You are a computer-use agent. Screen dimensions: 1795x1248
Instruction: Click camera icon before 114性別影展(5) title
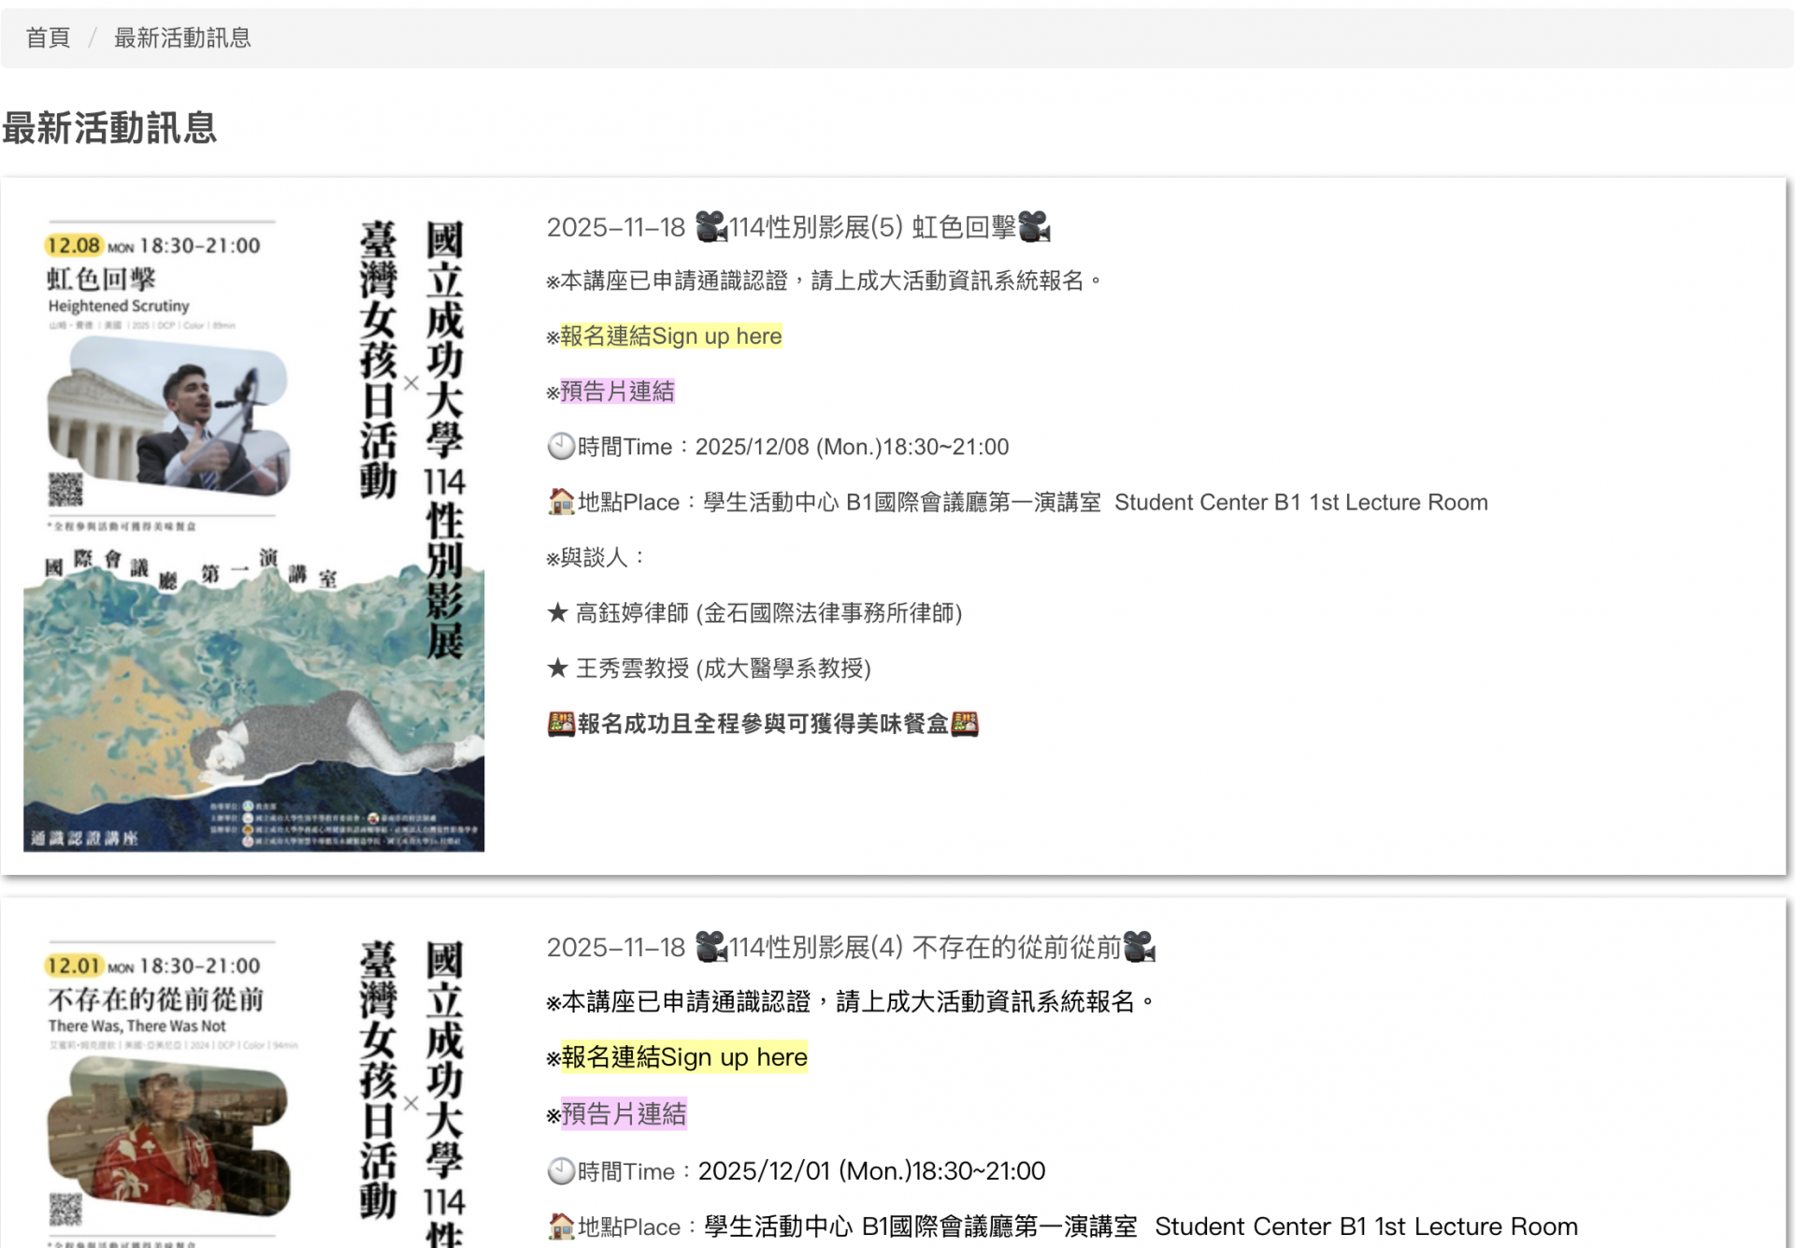pyautogui.click(x=711, y=227)
